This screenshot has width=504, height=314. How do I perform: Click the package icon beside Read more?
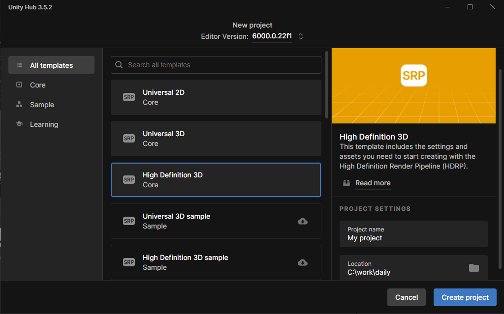346,183
